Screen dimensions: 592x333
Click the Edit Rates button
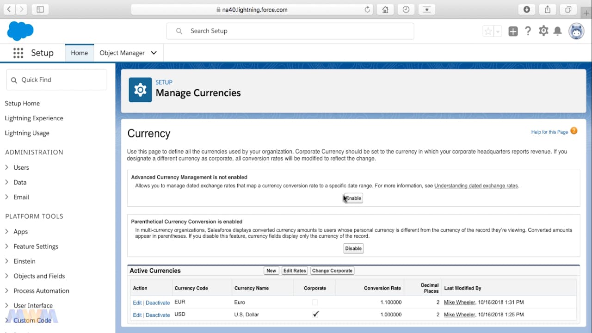[295, 271]
